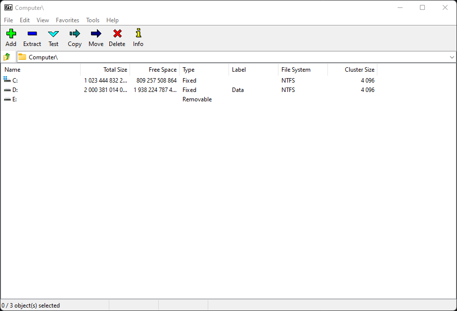Sort by the Free Space column header
This screenshot has height=311, width=457.
(162, 70)
